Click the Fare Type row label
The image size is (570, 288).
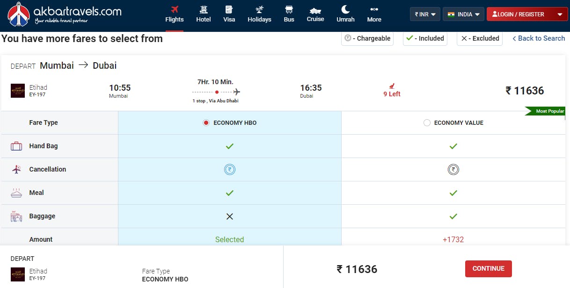pyautogui.click(x=44, y=123)
